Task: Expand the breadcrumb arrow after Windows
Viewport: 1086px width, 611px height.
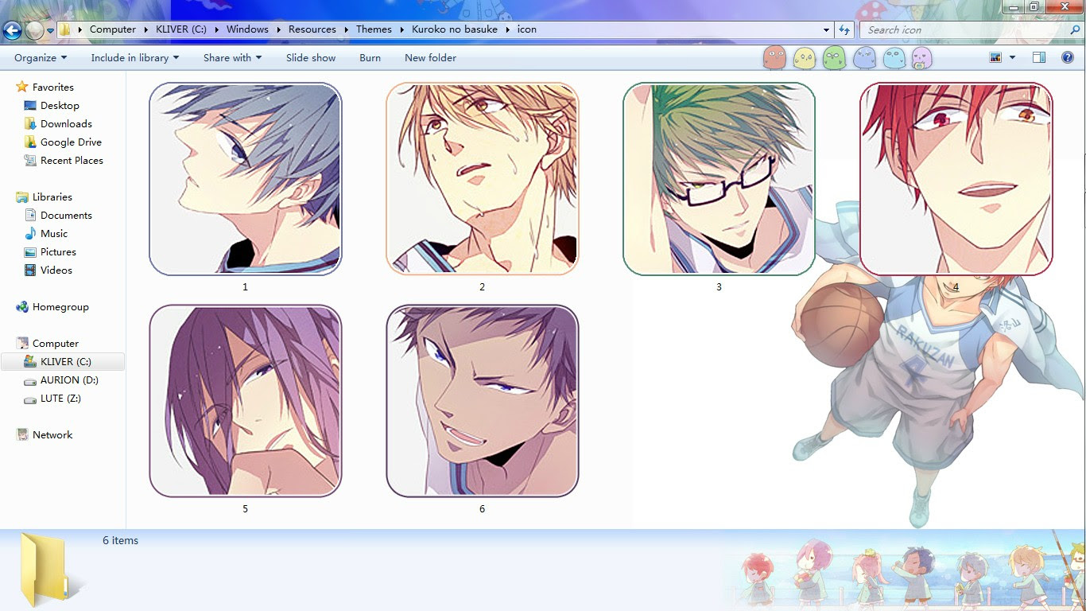Action: 278,29
